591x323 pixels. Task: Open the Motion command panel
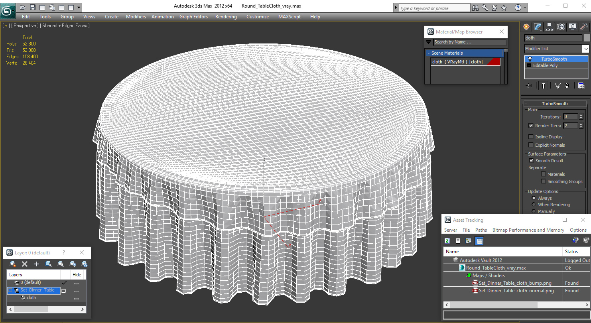pyautogui.click(x=561, y=27)
